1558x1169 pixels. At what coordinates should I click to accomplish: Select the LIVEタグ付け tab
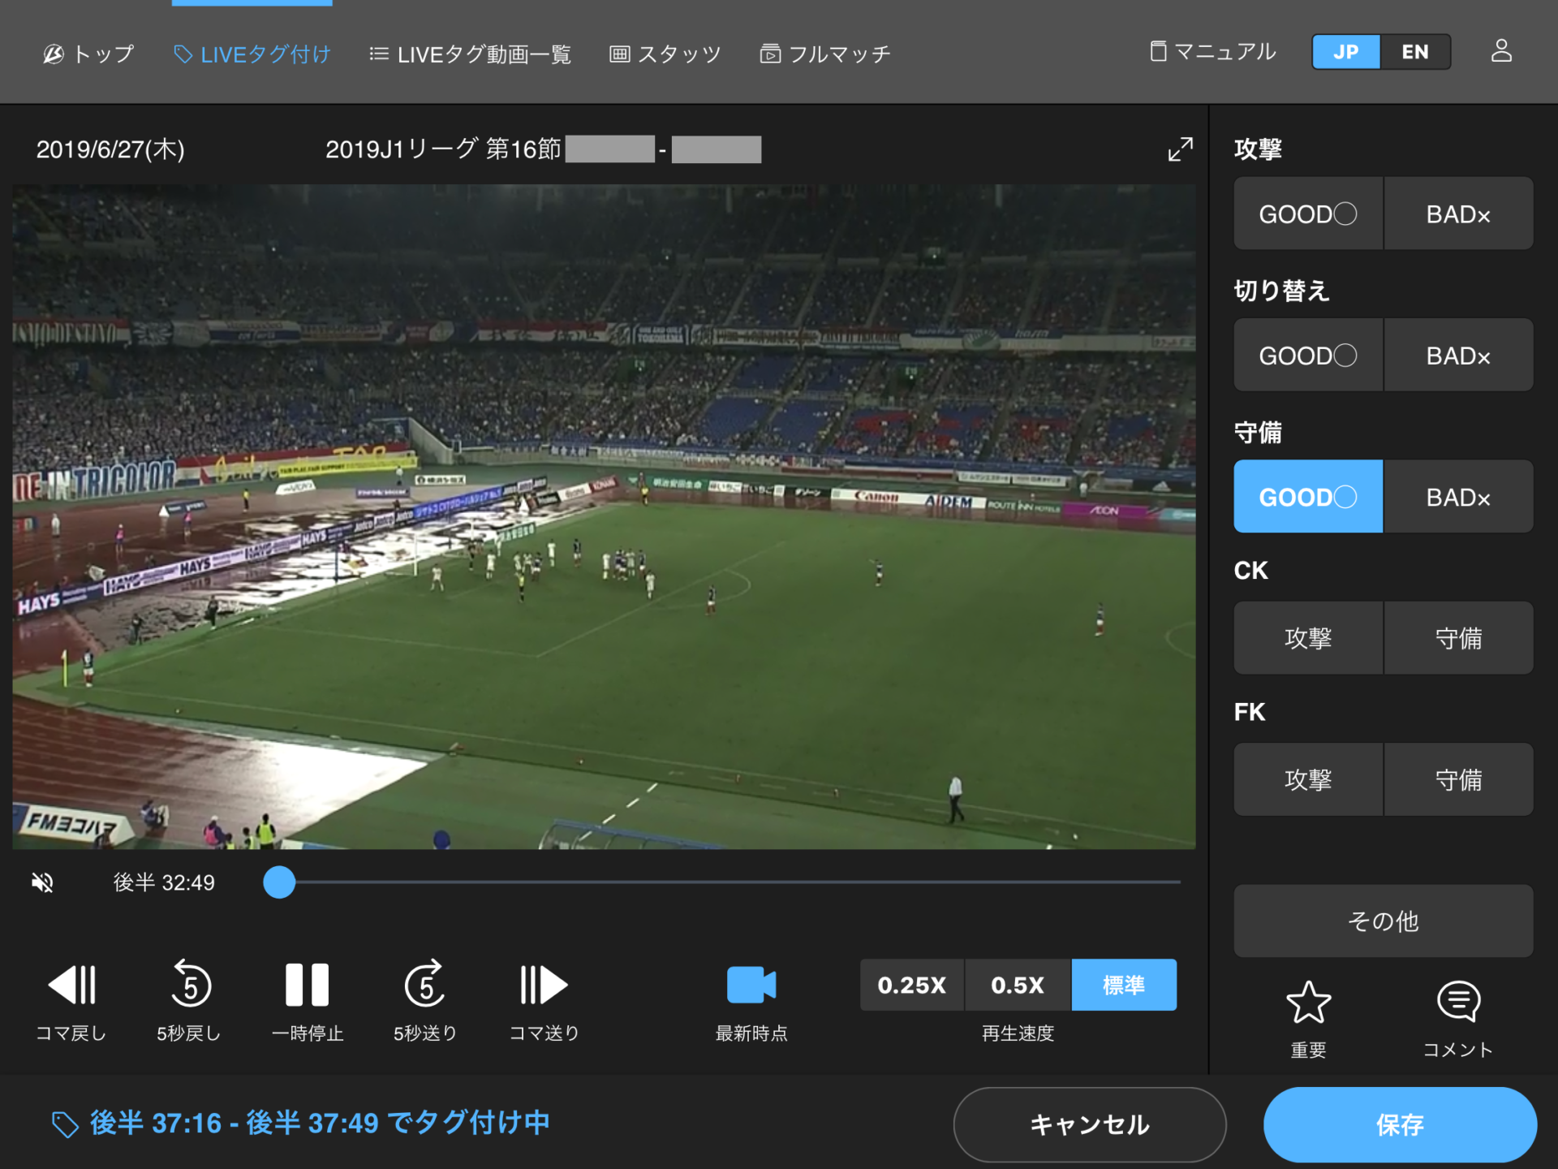click(x=252, y=54)
